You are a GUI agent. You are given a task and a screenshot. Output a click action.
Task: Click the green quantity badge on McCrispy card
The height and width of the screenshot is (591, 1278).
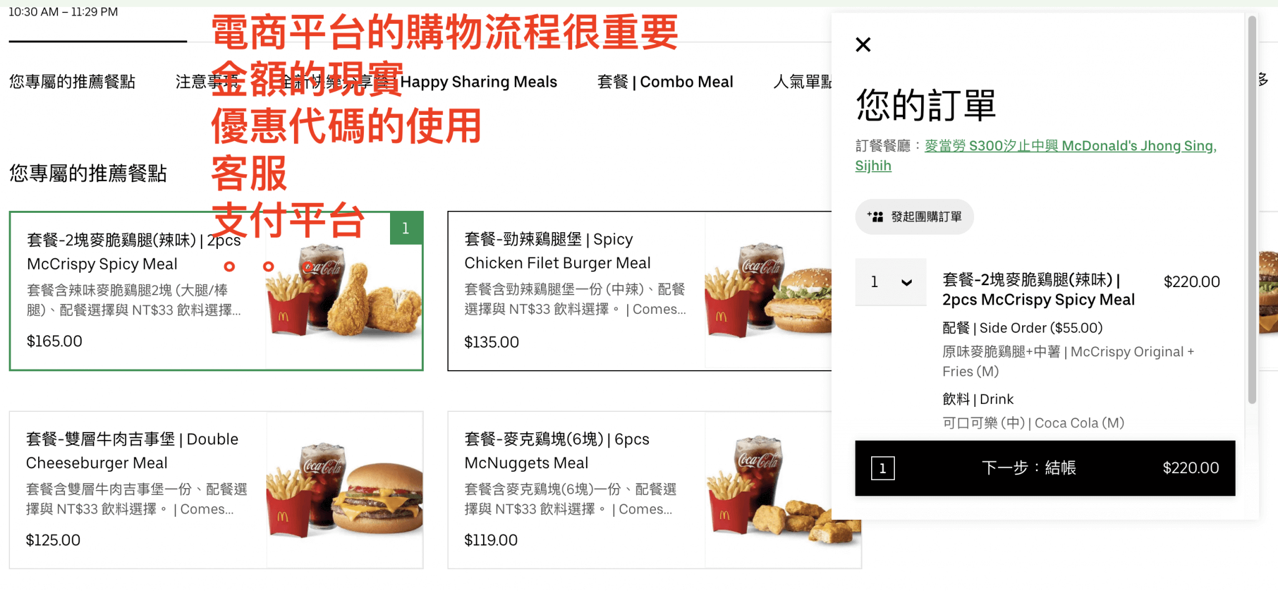click(x=406, y=228)
